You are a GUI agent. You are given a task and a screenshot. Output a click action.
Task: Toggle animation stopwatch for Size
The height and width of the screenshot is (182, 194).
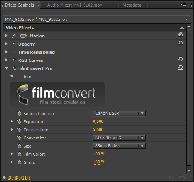19,146
